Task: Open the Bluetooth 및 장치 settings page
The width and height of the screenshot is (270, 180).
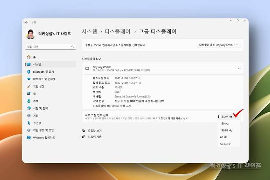Action: tap(43, 72)
